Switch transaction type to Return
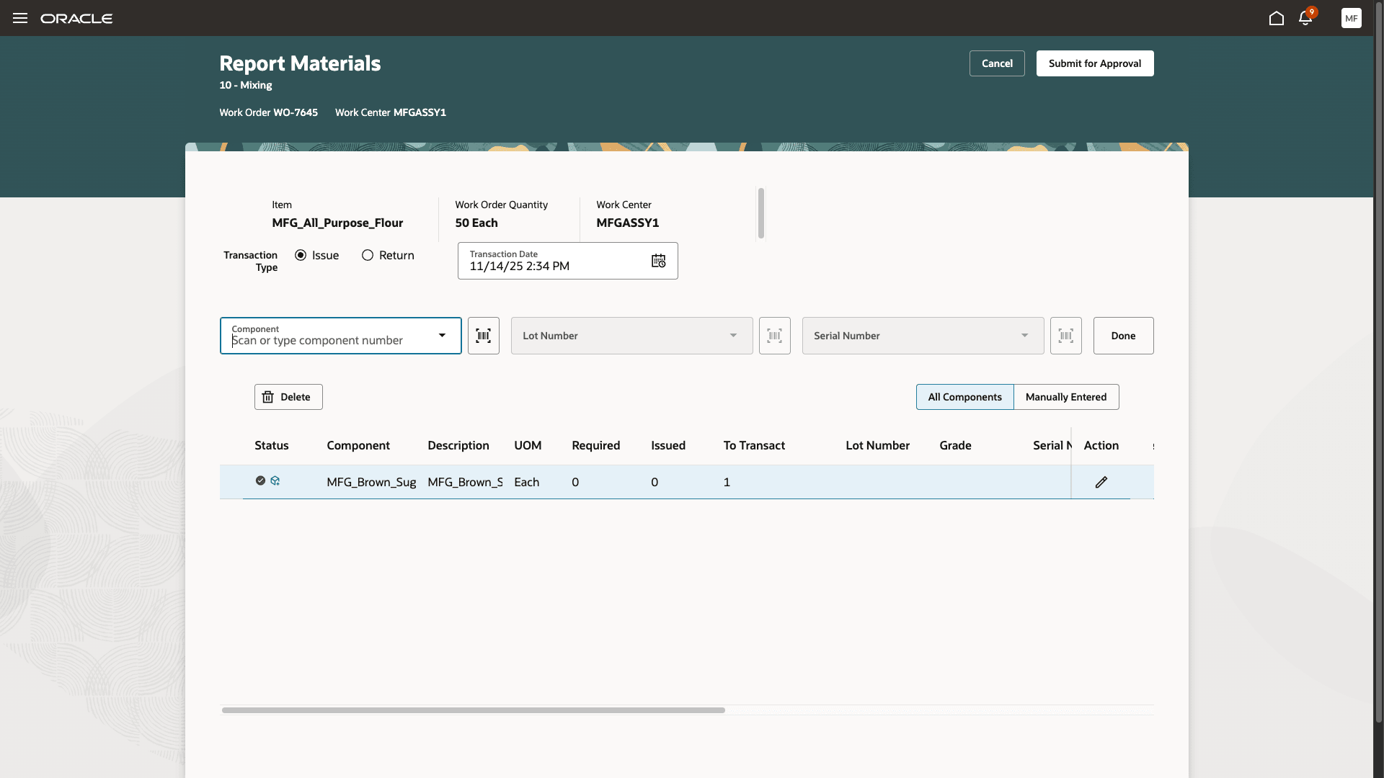Screen dimensions: 1384x778 (368, 255)
